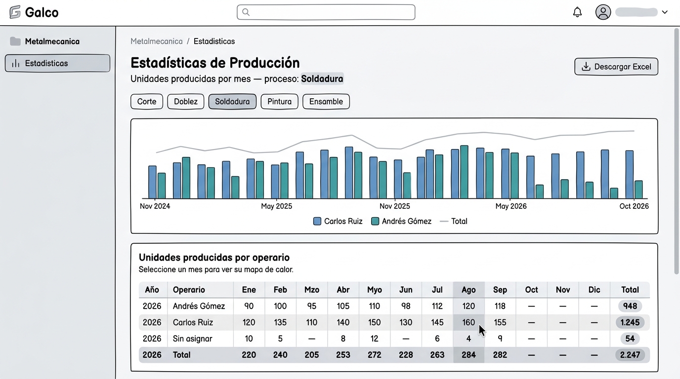This screenshot has height=379, width=680.
Task: Toggle the Total line legend entry
Action: 454,221
